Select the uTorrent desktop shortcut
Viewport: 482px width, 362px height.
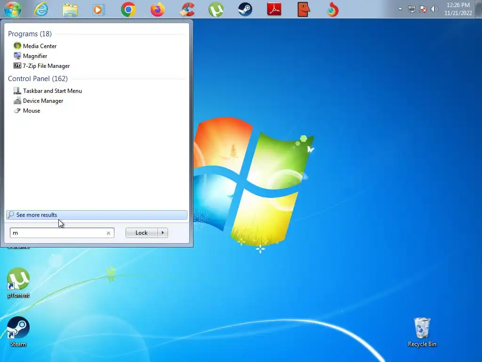(x=18, y=283)
